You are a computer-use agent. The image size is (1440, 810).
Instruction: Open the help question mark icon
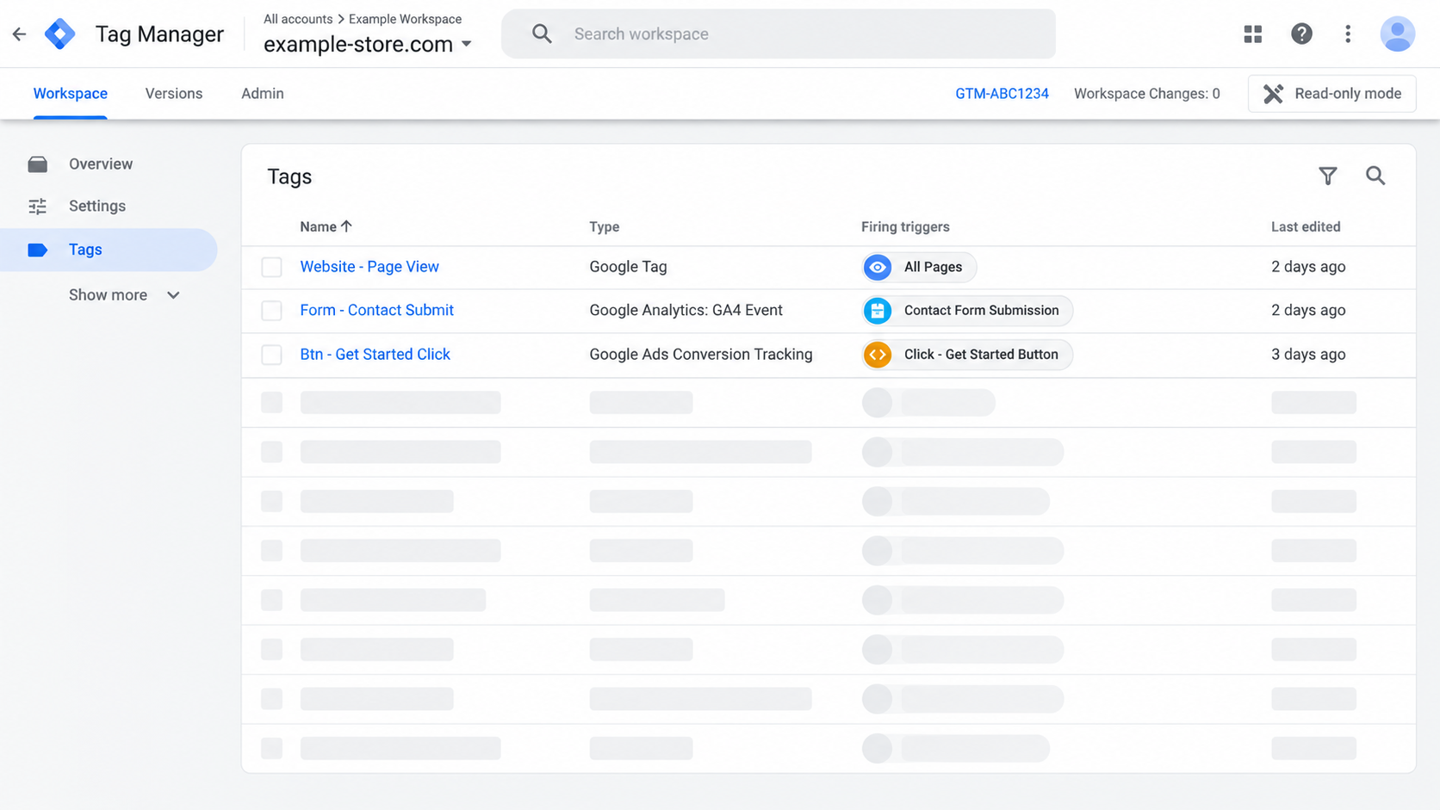tap(1301, 34)
